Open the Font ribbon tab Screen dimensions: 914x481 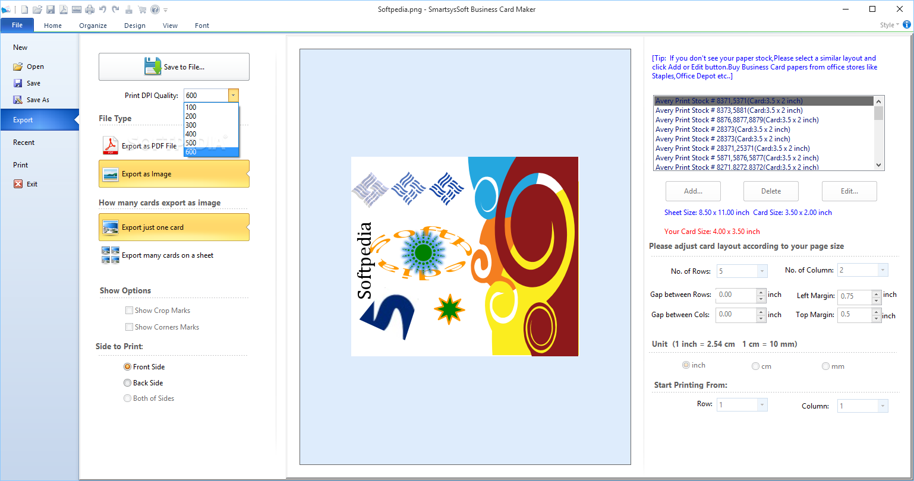(x=202, y=26)
